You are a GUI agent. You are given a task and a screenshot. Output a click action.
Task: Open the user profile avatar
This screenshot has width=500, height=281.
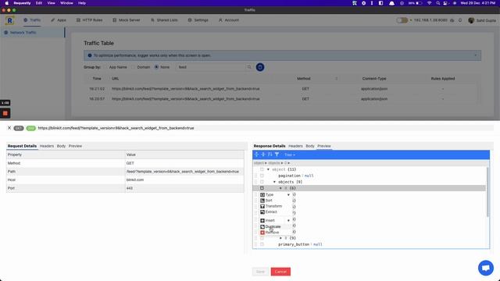[471, 20]
